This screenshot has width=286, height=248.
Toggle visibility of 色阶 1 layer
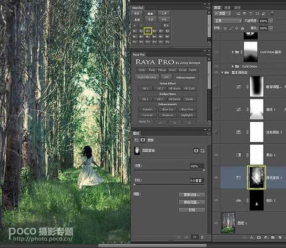tap(216, 200)
